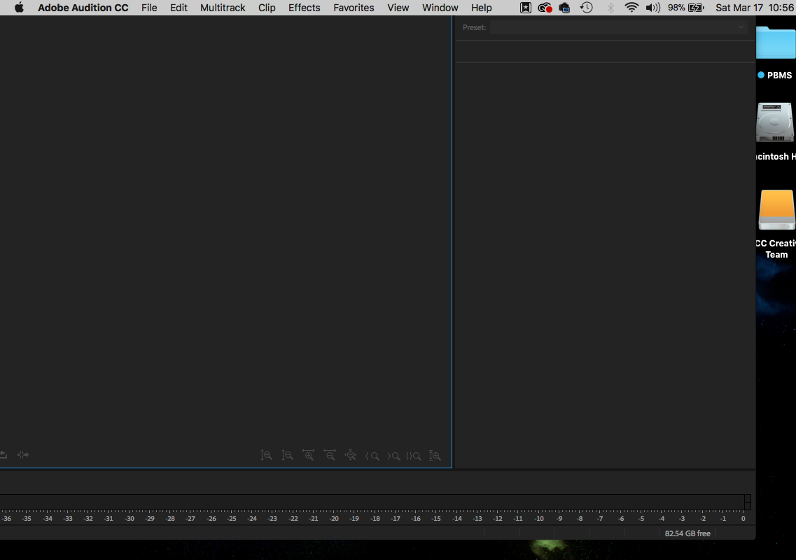Click the Zoom In at In Point icon
The height and width of the screenshot is (560, 796).
click(x=372, y=456)
